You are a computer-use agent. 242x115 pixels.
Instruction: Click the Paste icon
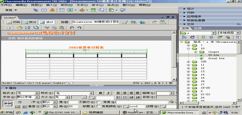coord(61,28)
